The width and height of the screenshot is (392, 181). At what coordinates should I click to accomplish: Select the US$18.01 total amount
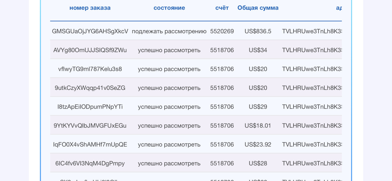[258, 125]
